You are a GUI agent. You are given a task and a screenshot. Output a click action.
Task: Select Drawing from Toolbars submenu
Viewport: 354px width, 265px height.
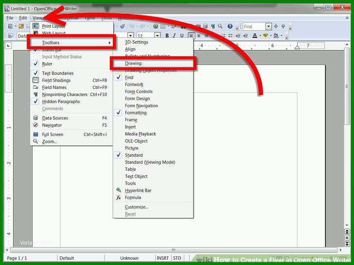point(153,63)
